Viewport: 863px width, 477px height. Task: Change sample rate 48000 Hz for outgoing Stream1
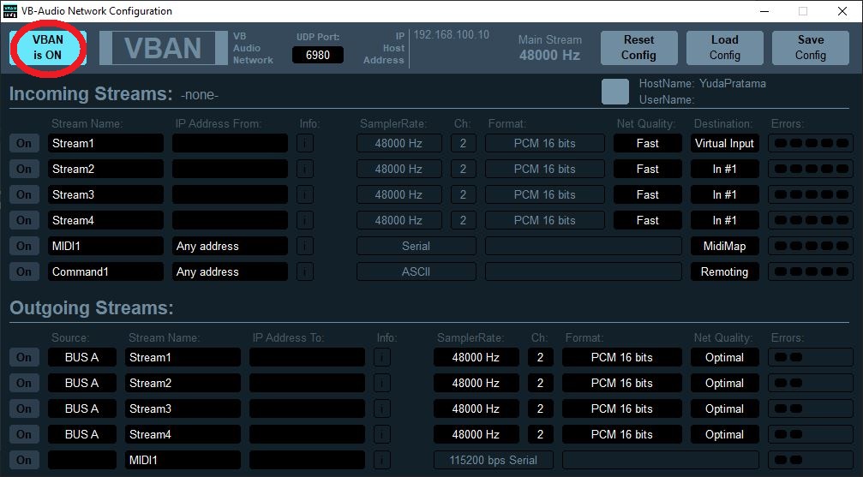(476, 357)
